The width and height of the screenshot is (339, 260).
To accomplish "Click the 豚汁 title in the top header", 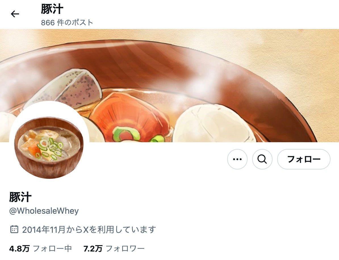I will pyautogui.click(x=52, y=9).
